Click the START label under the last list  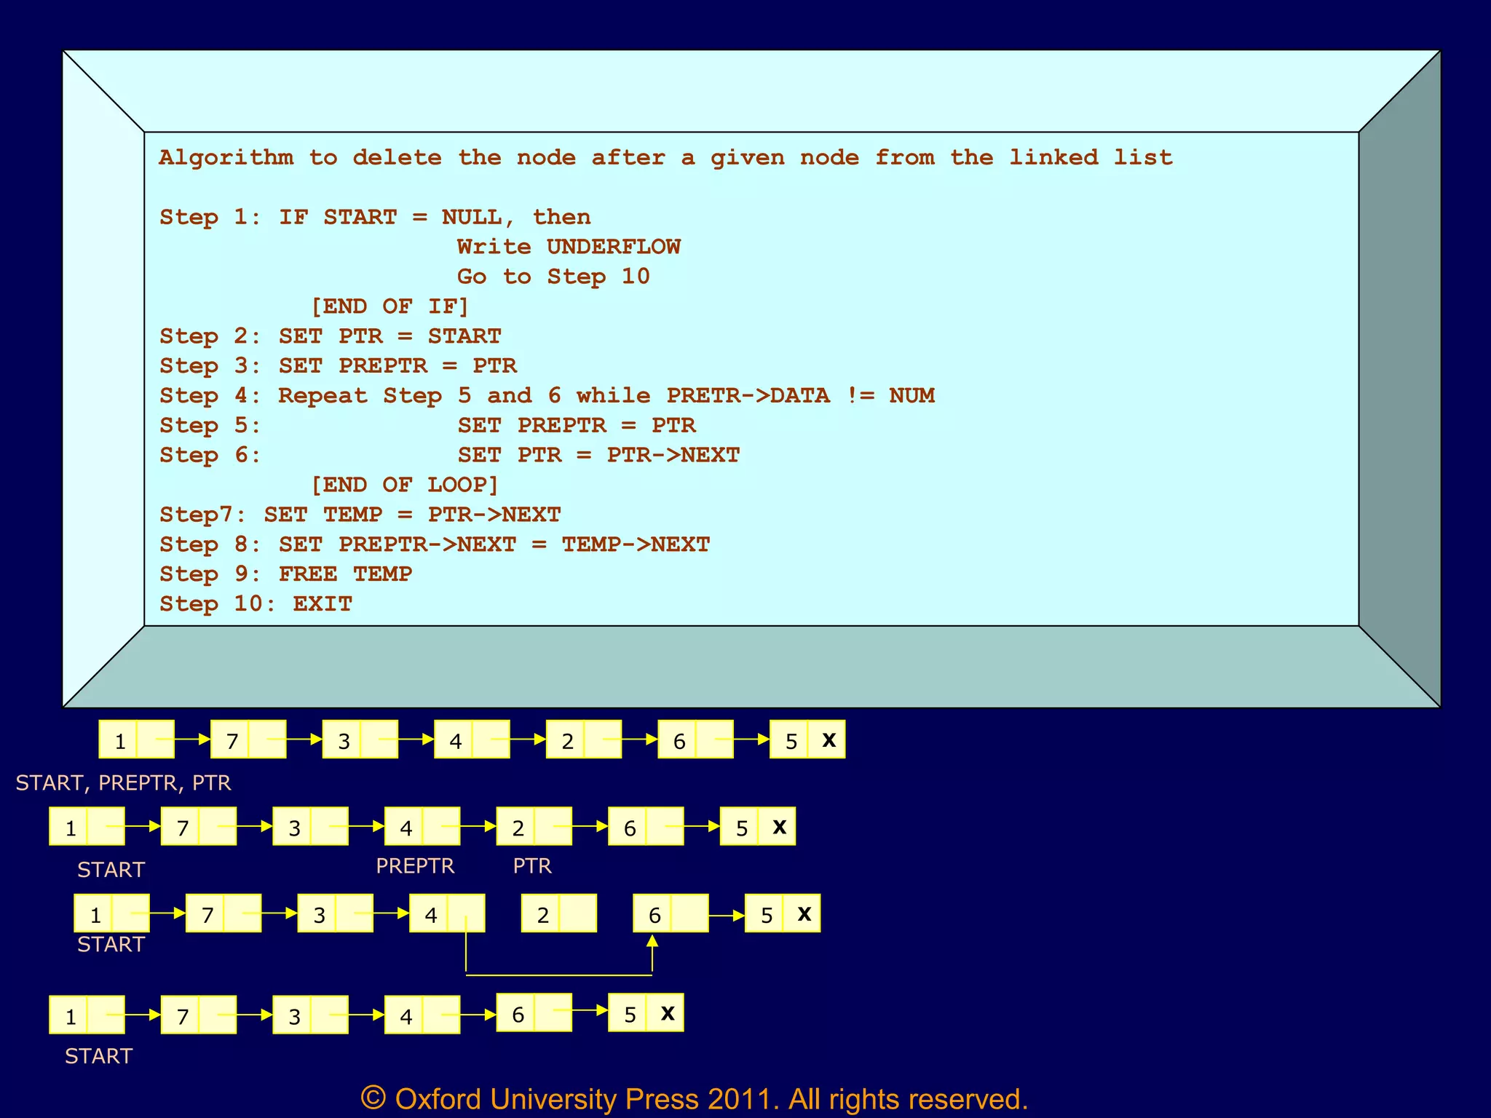[98, 1056]
